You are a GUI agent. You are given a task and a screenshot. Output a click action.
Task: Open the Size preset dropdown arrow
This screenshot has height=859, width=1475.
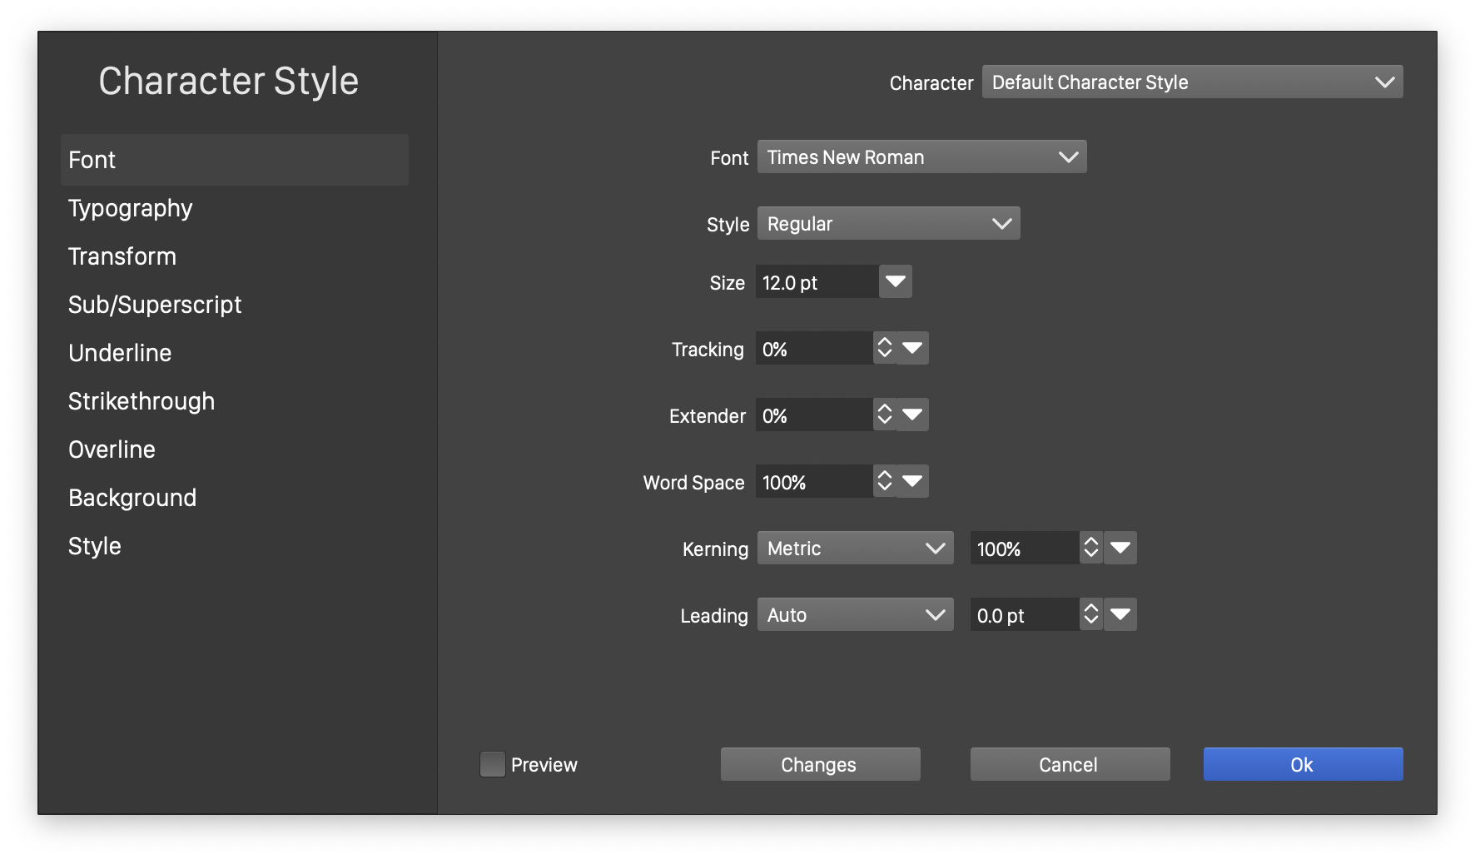pyautogui.click(x=896, y=281)
